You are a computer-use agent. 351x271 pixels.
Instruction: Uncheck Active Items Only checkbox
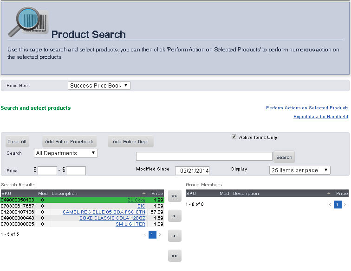pyautogui.click(x=234, y=137)
